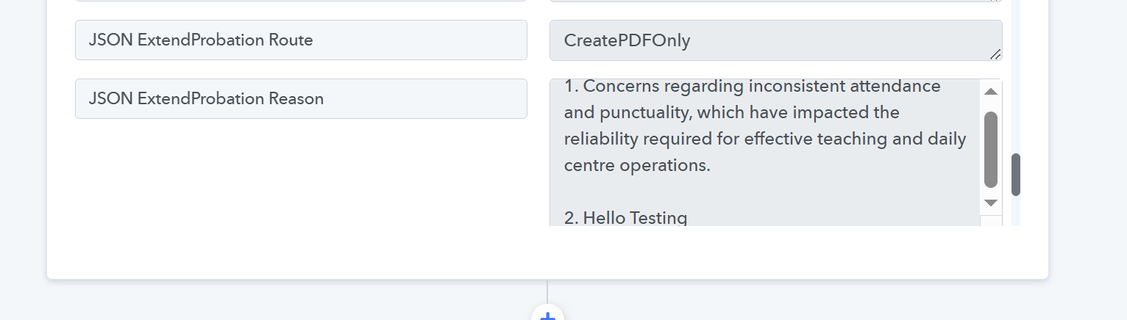Screen dimensions: 1127x320
Task: Click the "centre operations." text line
Action: tap(637, 165)
